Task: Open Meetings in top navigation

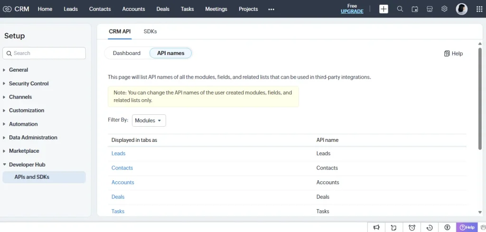Action: coord(216,9)
